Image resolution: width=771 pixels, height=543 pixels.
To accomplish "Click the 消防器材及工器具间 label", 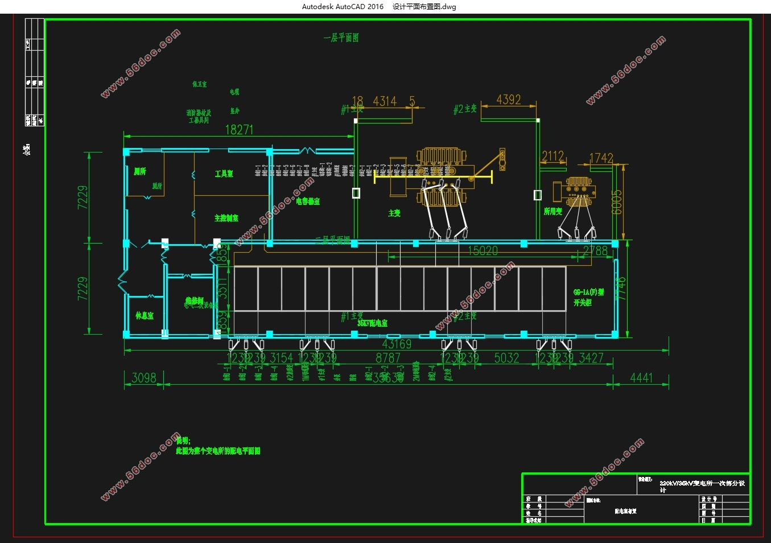I will tap(199, 117).
